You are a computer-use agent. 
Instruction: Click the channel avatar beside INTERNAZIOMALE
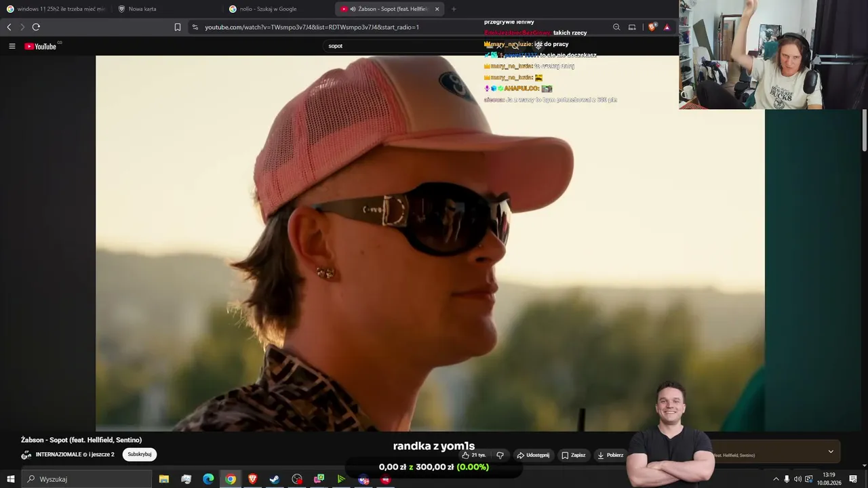pyautogui.click(x=26, y=455)
